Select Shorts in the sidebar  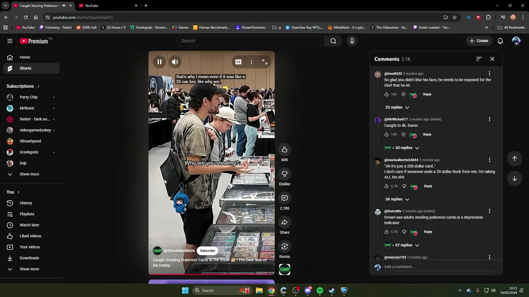31,68
